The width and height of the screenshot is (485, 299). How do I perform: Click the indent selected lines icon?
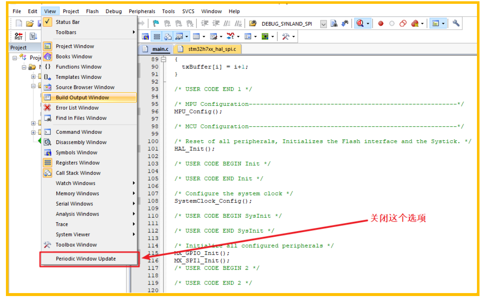pyautogui.click(x=204, y=23)
